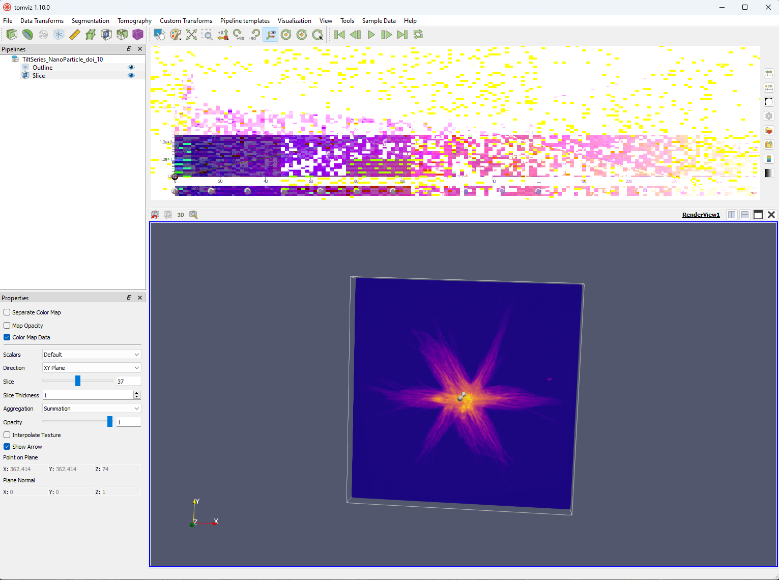The width and height of the screenshot is (779, 580).
Task: Open the Sample Data menu
Action: 379,21
